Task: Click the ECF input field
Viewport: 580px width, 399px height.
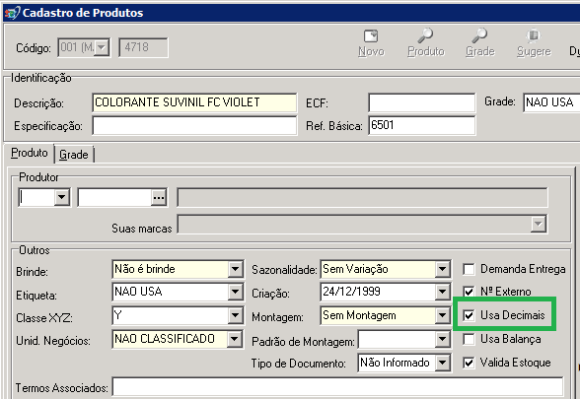Action: tap(422, 102)
